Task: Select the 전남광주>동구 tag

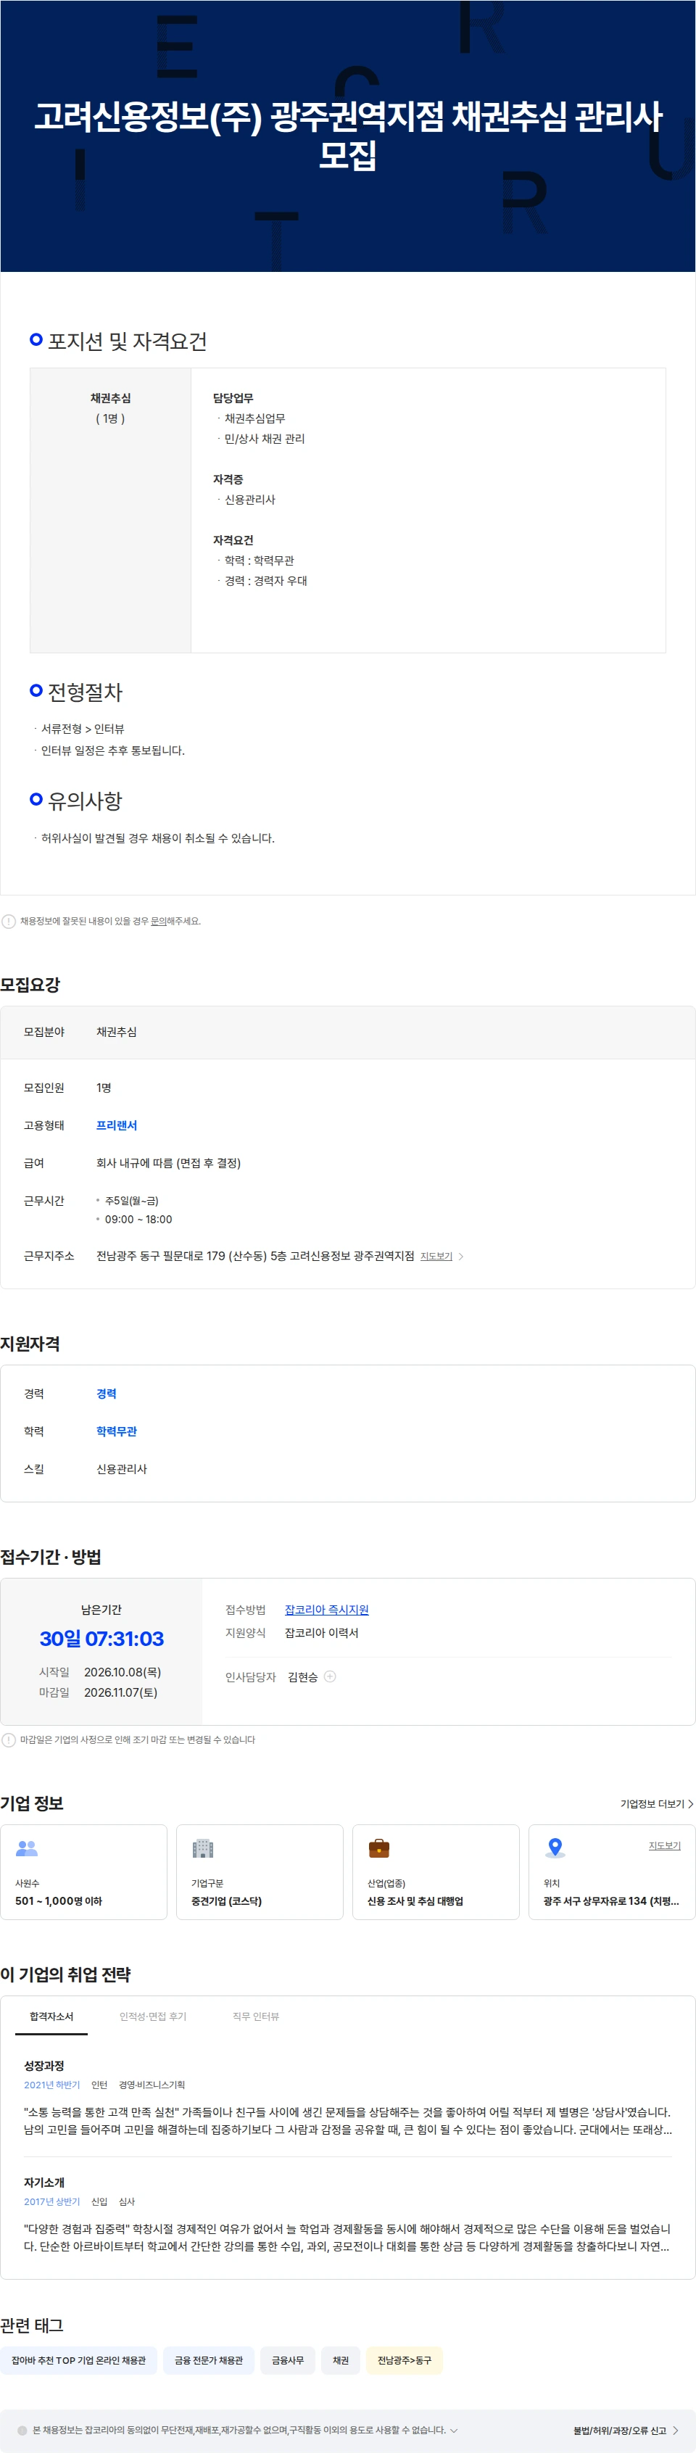Action: click(405, 2359)
